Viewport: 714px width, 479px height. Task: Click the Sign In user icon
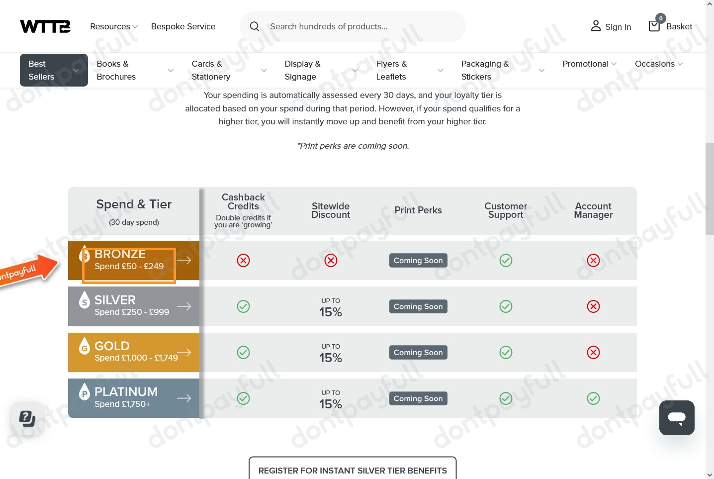tap(596, 26)
